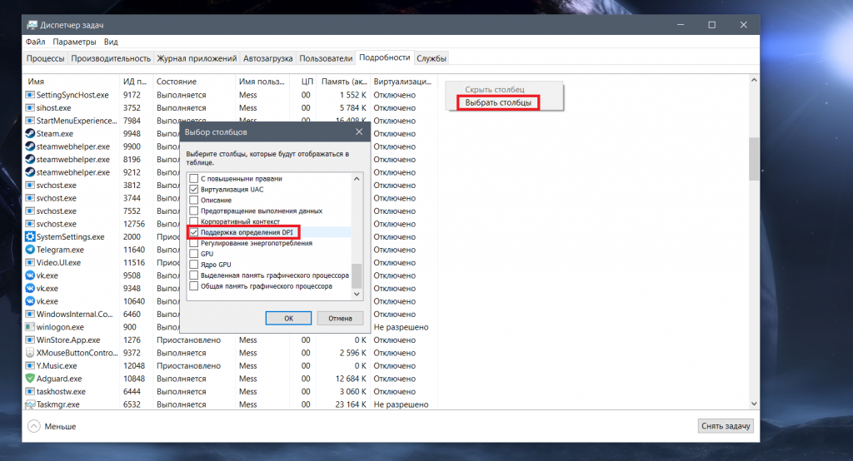Click the Taskmgr.exe process icon

tap(30, 404)
